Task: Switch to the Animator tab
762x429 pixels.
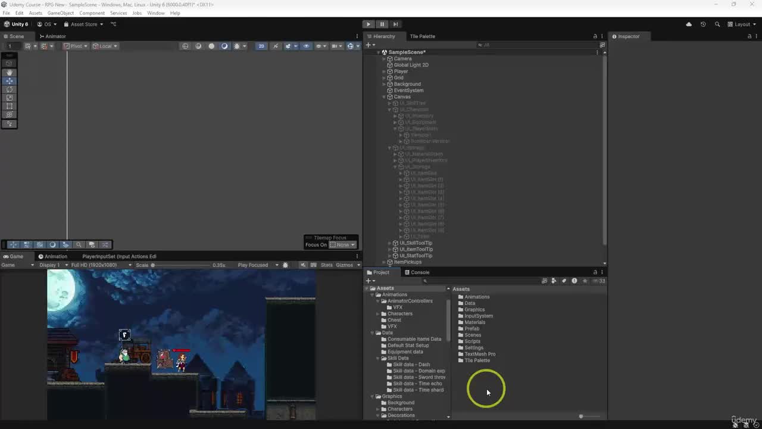Action: point(52,36)
